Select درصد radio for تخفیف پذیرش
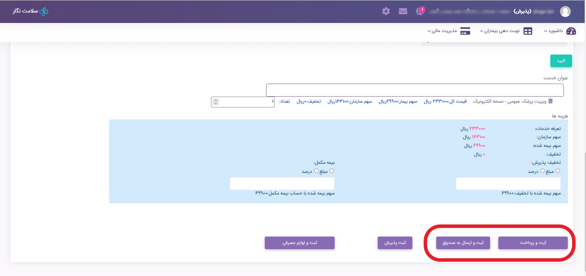The width and height of the screenshot is (586, 276). (542, 171)
